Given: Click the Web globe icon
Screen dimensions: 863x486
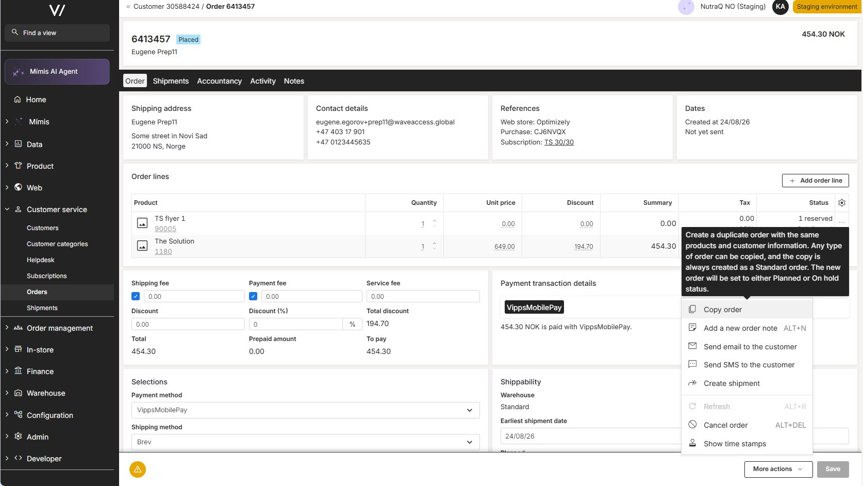Looking at the screenshot, I should [18, 187].
